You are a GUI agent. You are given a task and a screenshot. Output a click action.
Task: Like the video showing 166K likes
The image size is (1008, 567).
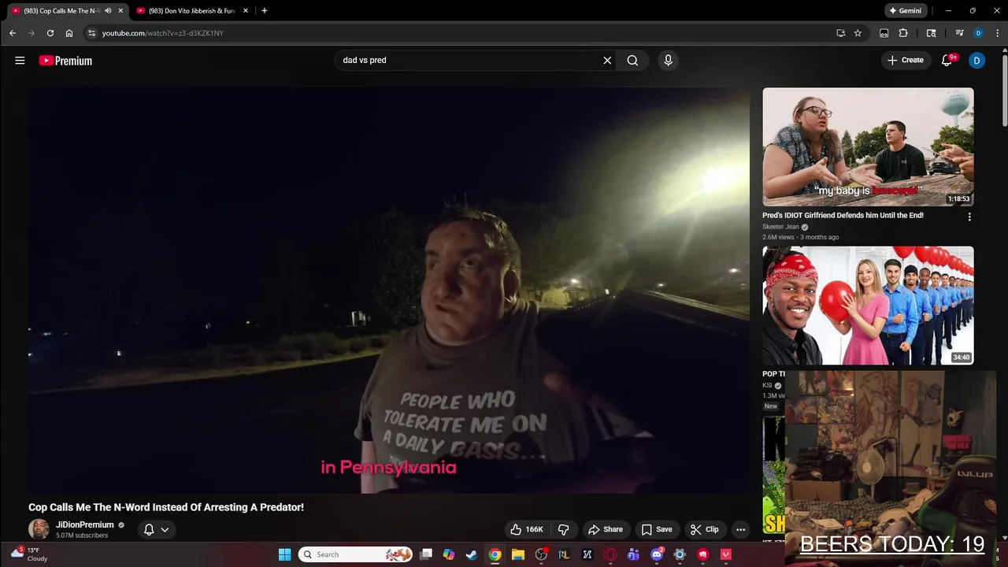pos(527,529)
